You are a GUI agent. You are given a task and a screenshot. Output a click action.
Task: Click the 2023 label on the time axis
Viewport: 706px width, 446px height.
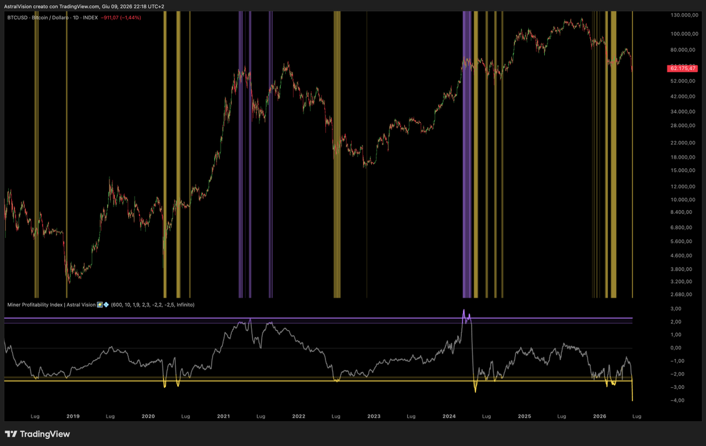point(374,417)
